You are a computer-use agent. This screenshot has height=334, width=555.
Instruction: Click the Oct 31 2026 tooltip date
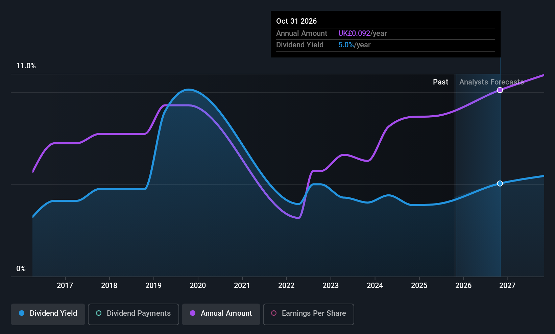click(296, 21)
